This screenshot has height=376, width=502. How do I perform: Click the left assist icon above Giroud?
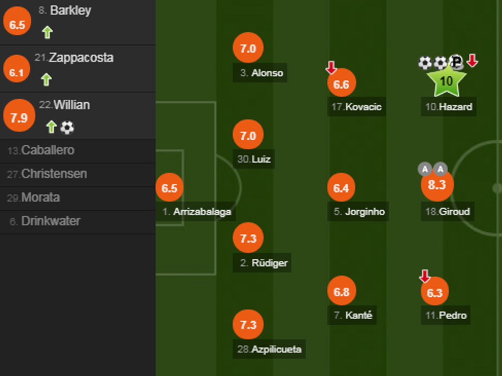425,169
